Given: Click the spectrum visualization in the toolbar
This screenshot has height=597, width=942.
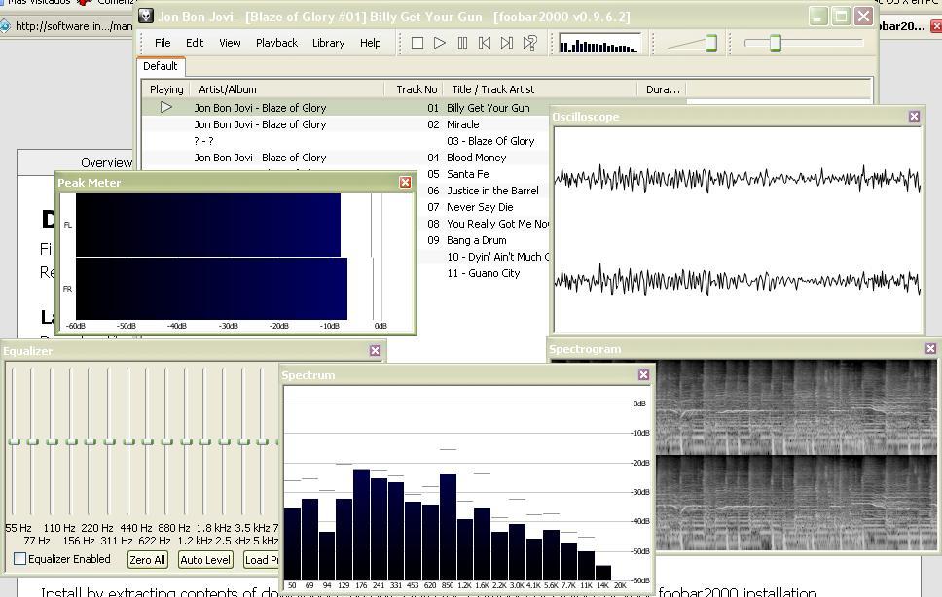Looking at the screenshot, I should click(598, 42).
